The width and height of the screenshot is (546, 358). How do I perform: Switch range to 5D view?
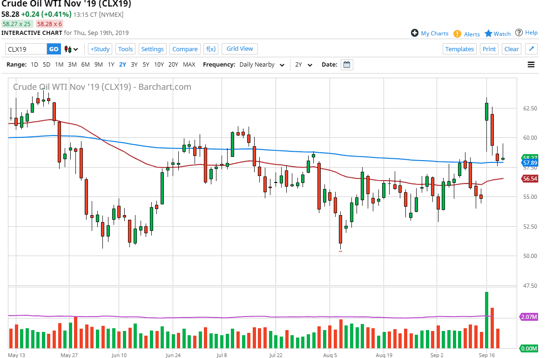[x=46, y=65]
